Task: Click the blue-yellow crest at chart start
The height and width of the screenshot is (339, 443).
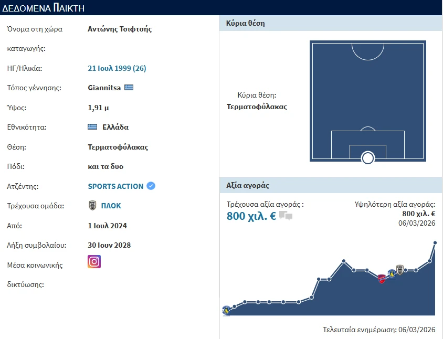Action: coord(226,311)
